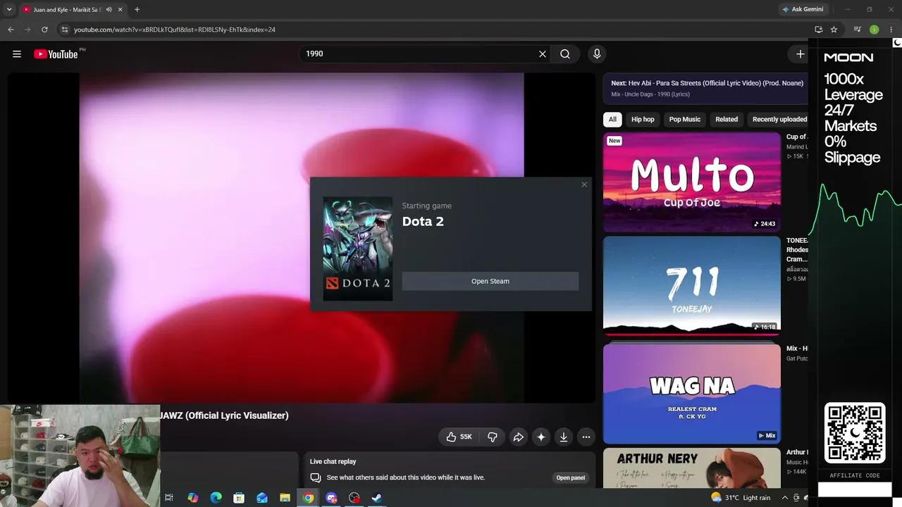Open Chrome profile avatar in toolbar
The height and width of the screenshot is (507, 902).
[874, 30]
